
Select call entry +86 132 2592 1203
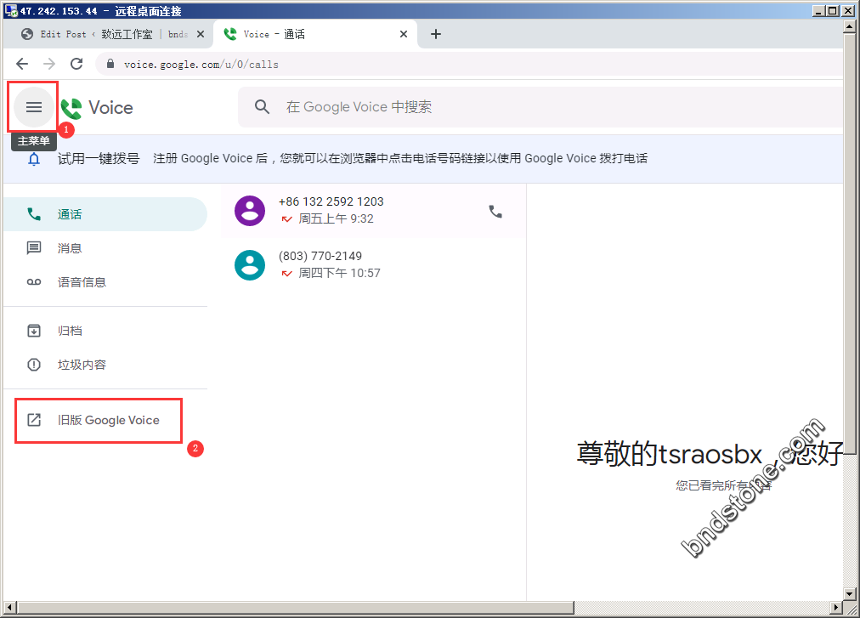(x=374, y=211)
